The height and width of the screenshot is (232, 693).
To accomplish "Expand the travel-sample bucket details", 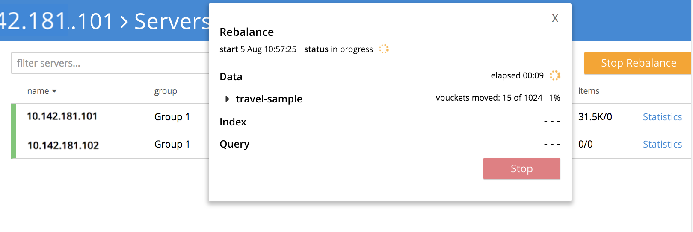I will pyautogui.click(x=227, y=99).
